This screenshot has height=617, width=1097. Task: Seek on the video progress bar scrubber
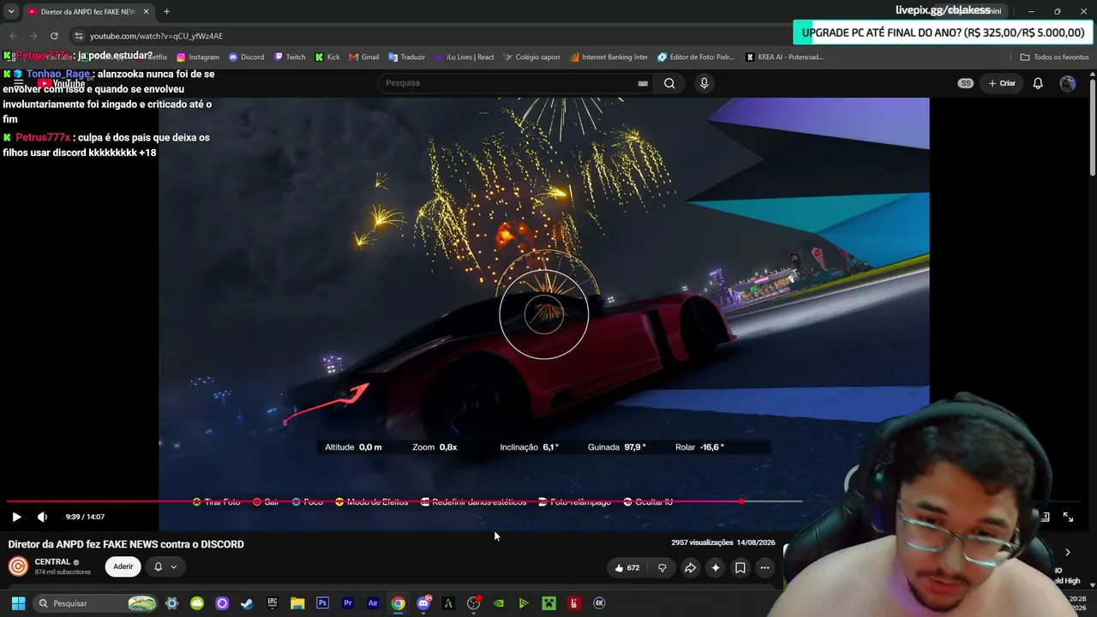[x=741, y=501]
